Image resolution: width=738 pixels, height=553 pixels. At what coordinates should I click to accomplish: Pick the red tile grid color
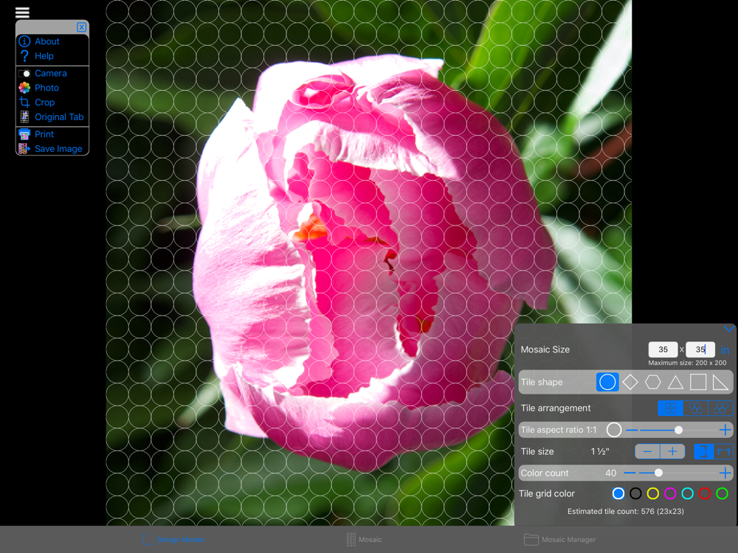click(705, 493)
